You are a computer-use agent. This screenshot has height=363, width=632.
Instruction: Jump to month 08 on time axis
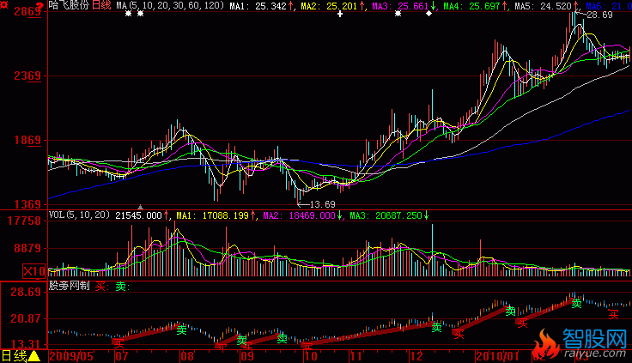coord(187,356)
